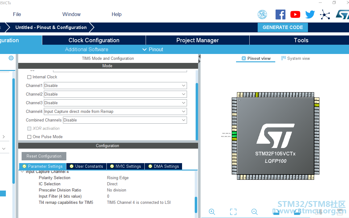This screenshot has width=349, height=218.
Task: Expand the right-chevron category in left sidebar
Action: point(4,137)
